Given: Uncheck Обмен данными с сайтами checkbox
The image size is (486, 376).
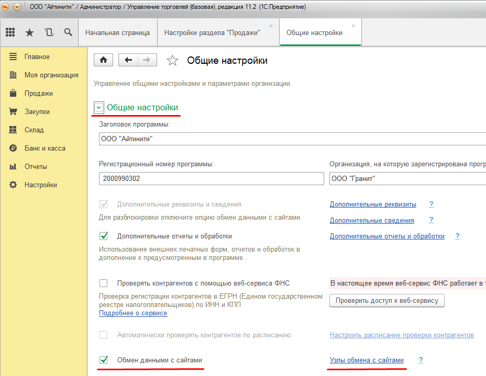Looking at the screenshot, I should point(104,360).
